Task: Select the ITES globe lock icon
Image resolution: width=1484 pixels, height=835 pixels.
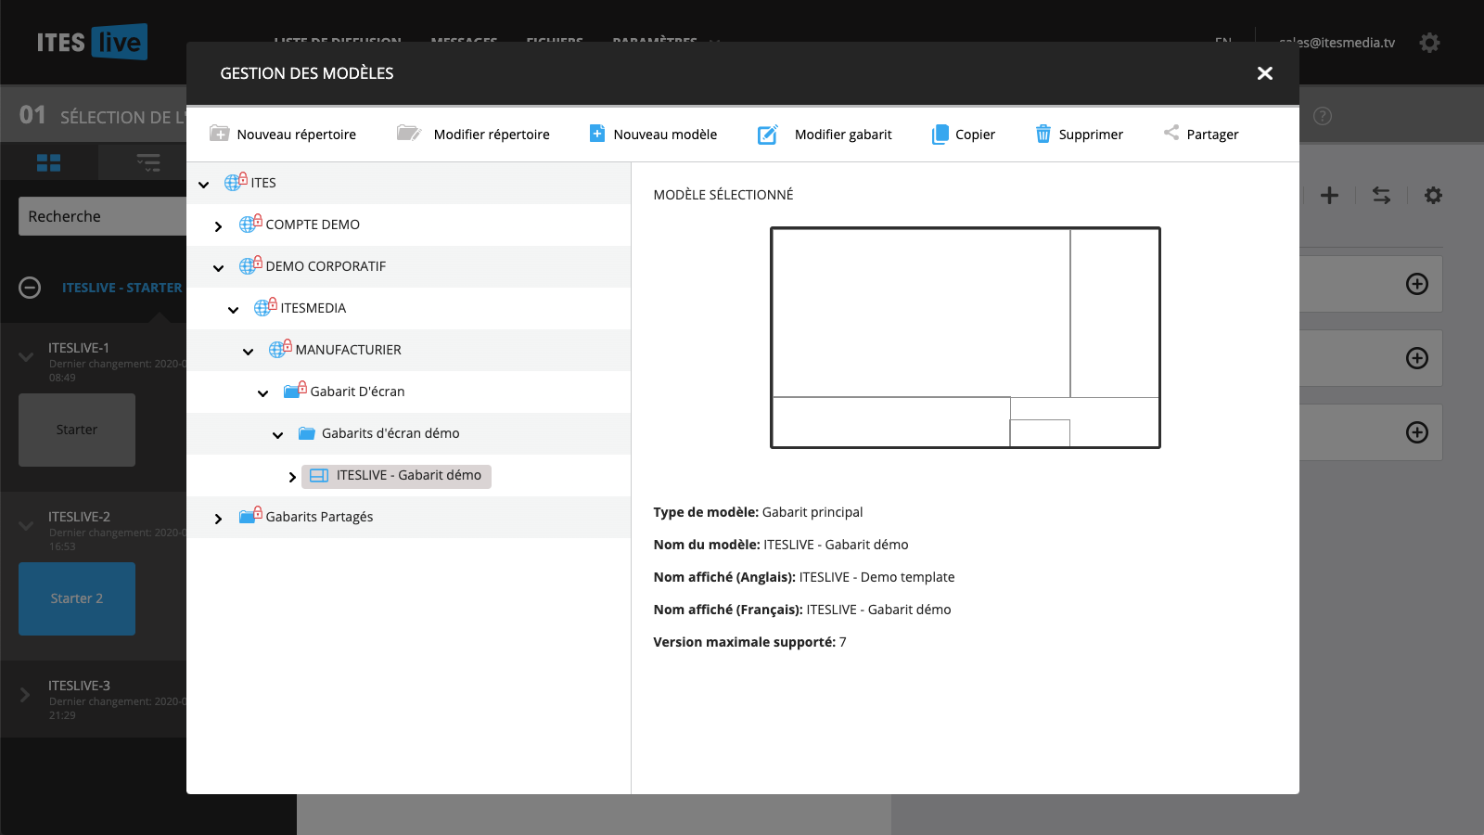Action: tap(236, 181)
